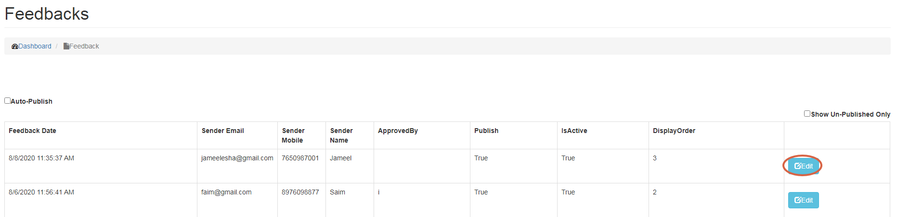Select the Feedback breadcrumb text
This screenshot has width=897, height=217.
click(x=84, y=47)
